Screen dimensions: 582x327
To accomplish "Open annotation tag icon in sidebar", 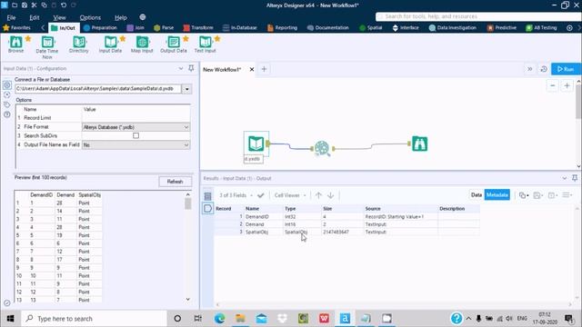I will [x=7, y=104].
